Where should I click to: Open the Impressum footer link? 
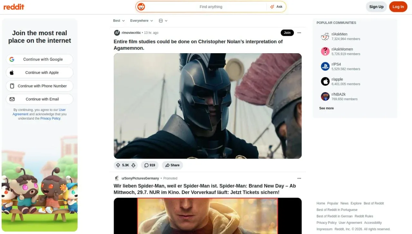point(324,229)
